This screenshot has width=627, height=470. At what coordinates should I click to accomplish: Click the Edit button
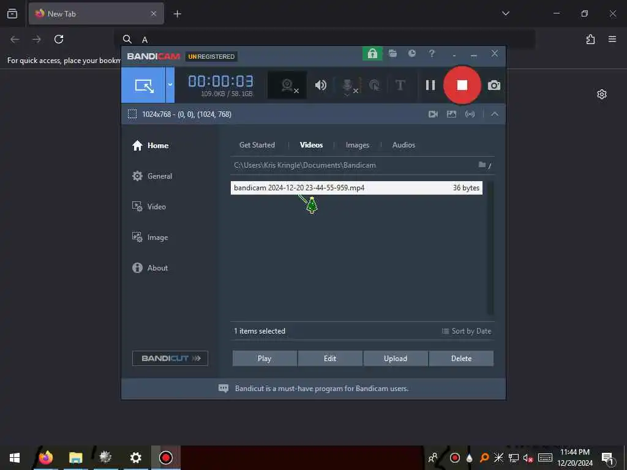click(x=330, y=359)
